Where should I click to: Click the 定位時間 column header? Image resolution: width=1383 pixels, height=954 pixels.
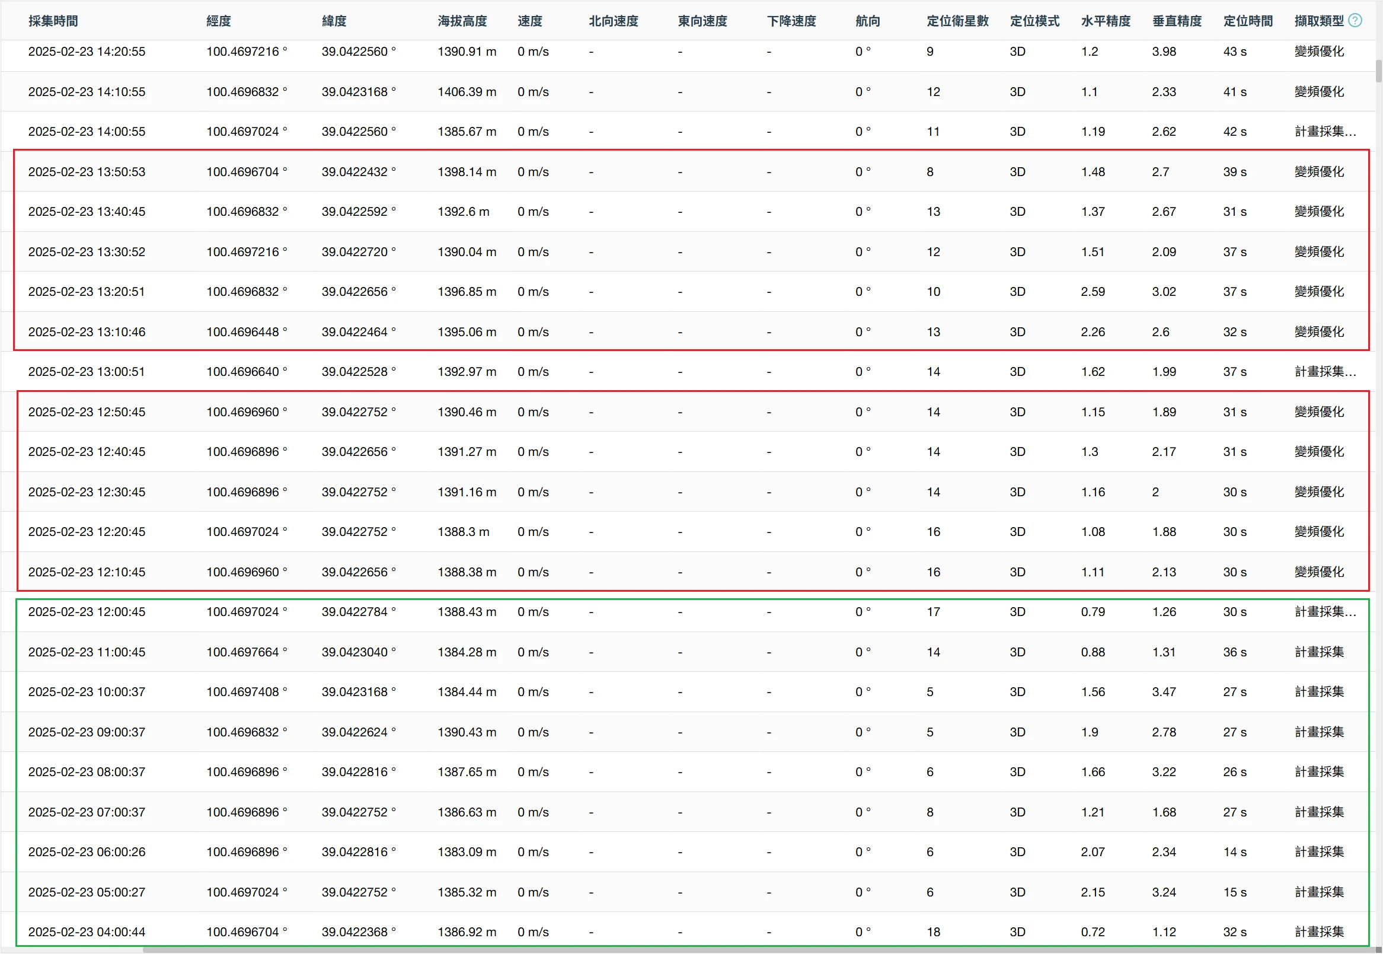[x=1248, y=21]
